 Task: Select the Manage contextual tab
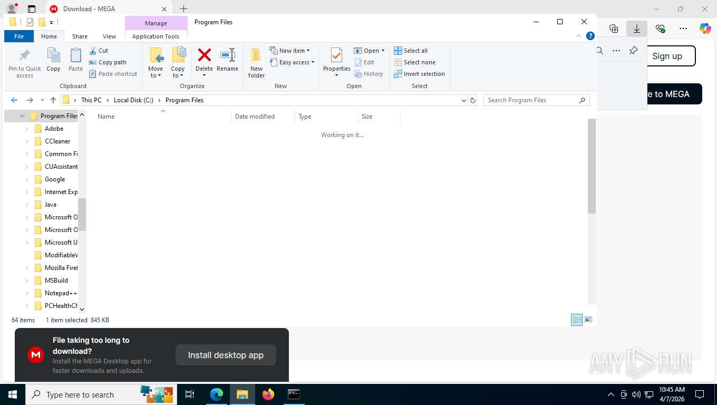[x=156, y=23]
